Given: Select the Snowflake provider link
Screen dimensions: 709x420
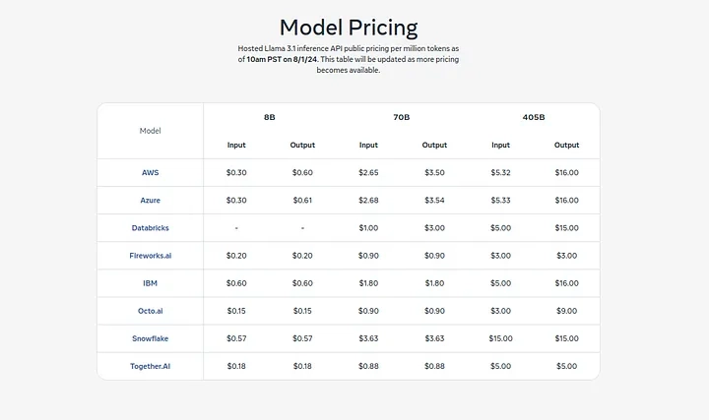Looking at the screenshot, I should click(x=150, y=337).
